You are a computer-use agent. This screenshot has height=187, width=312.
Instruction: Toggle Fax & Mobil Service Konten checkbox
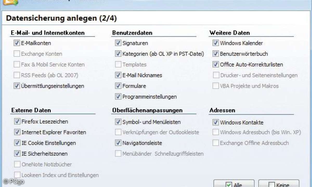(17, 64)
